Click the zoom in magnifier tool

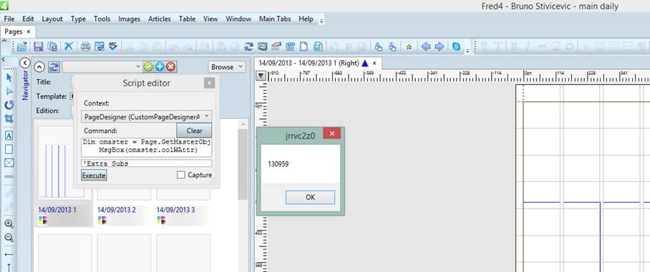point(9,223)
